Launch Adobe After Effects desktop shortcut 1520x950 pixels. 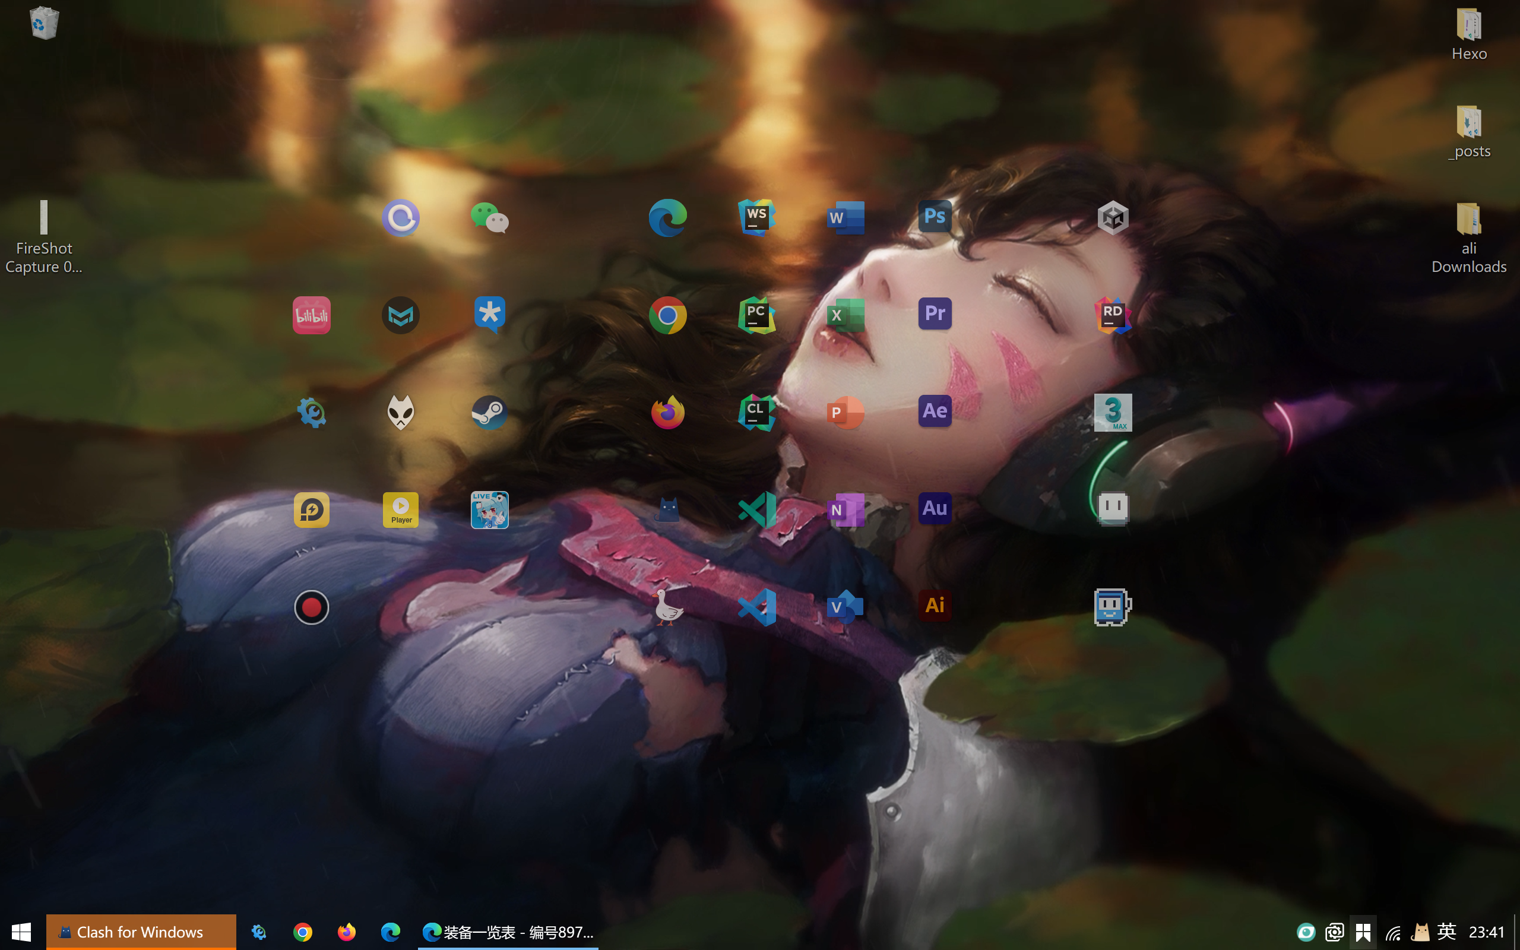coord(935,411)
